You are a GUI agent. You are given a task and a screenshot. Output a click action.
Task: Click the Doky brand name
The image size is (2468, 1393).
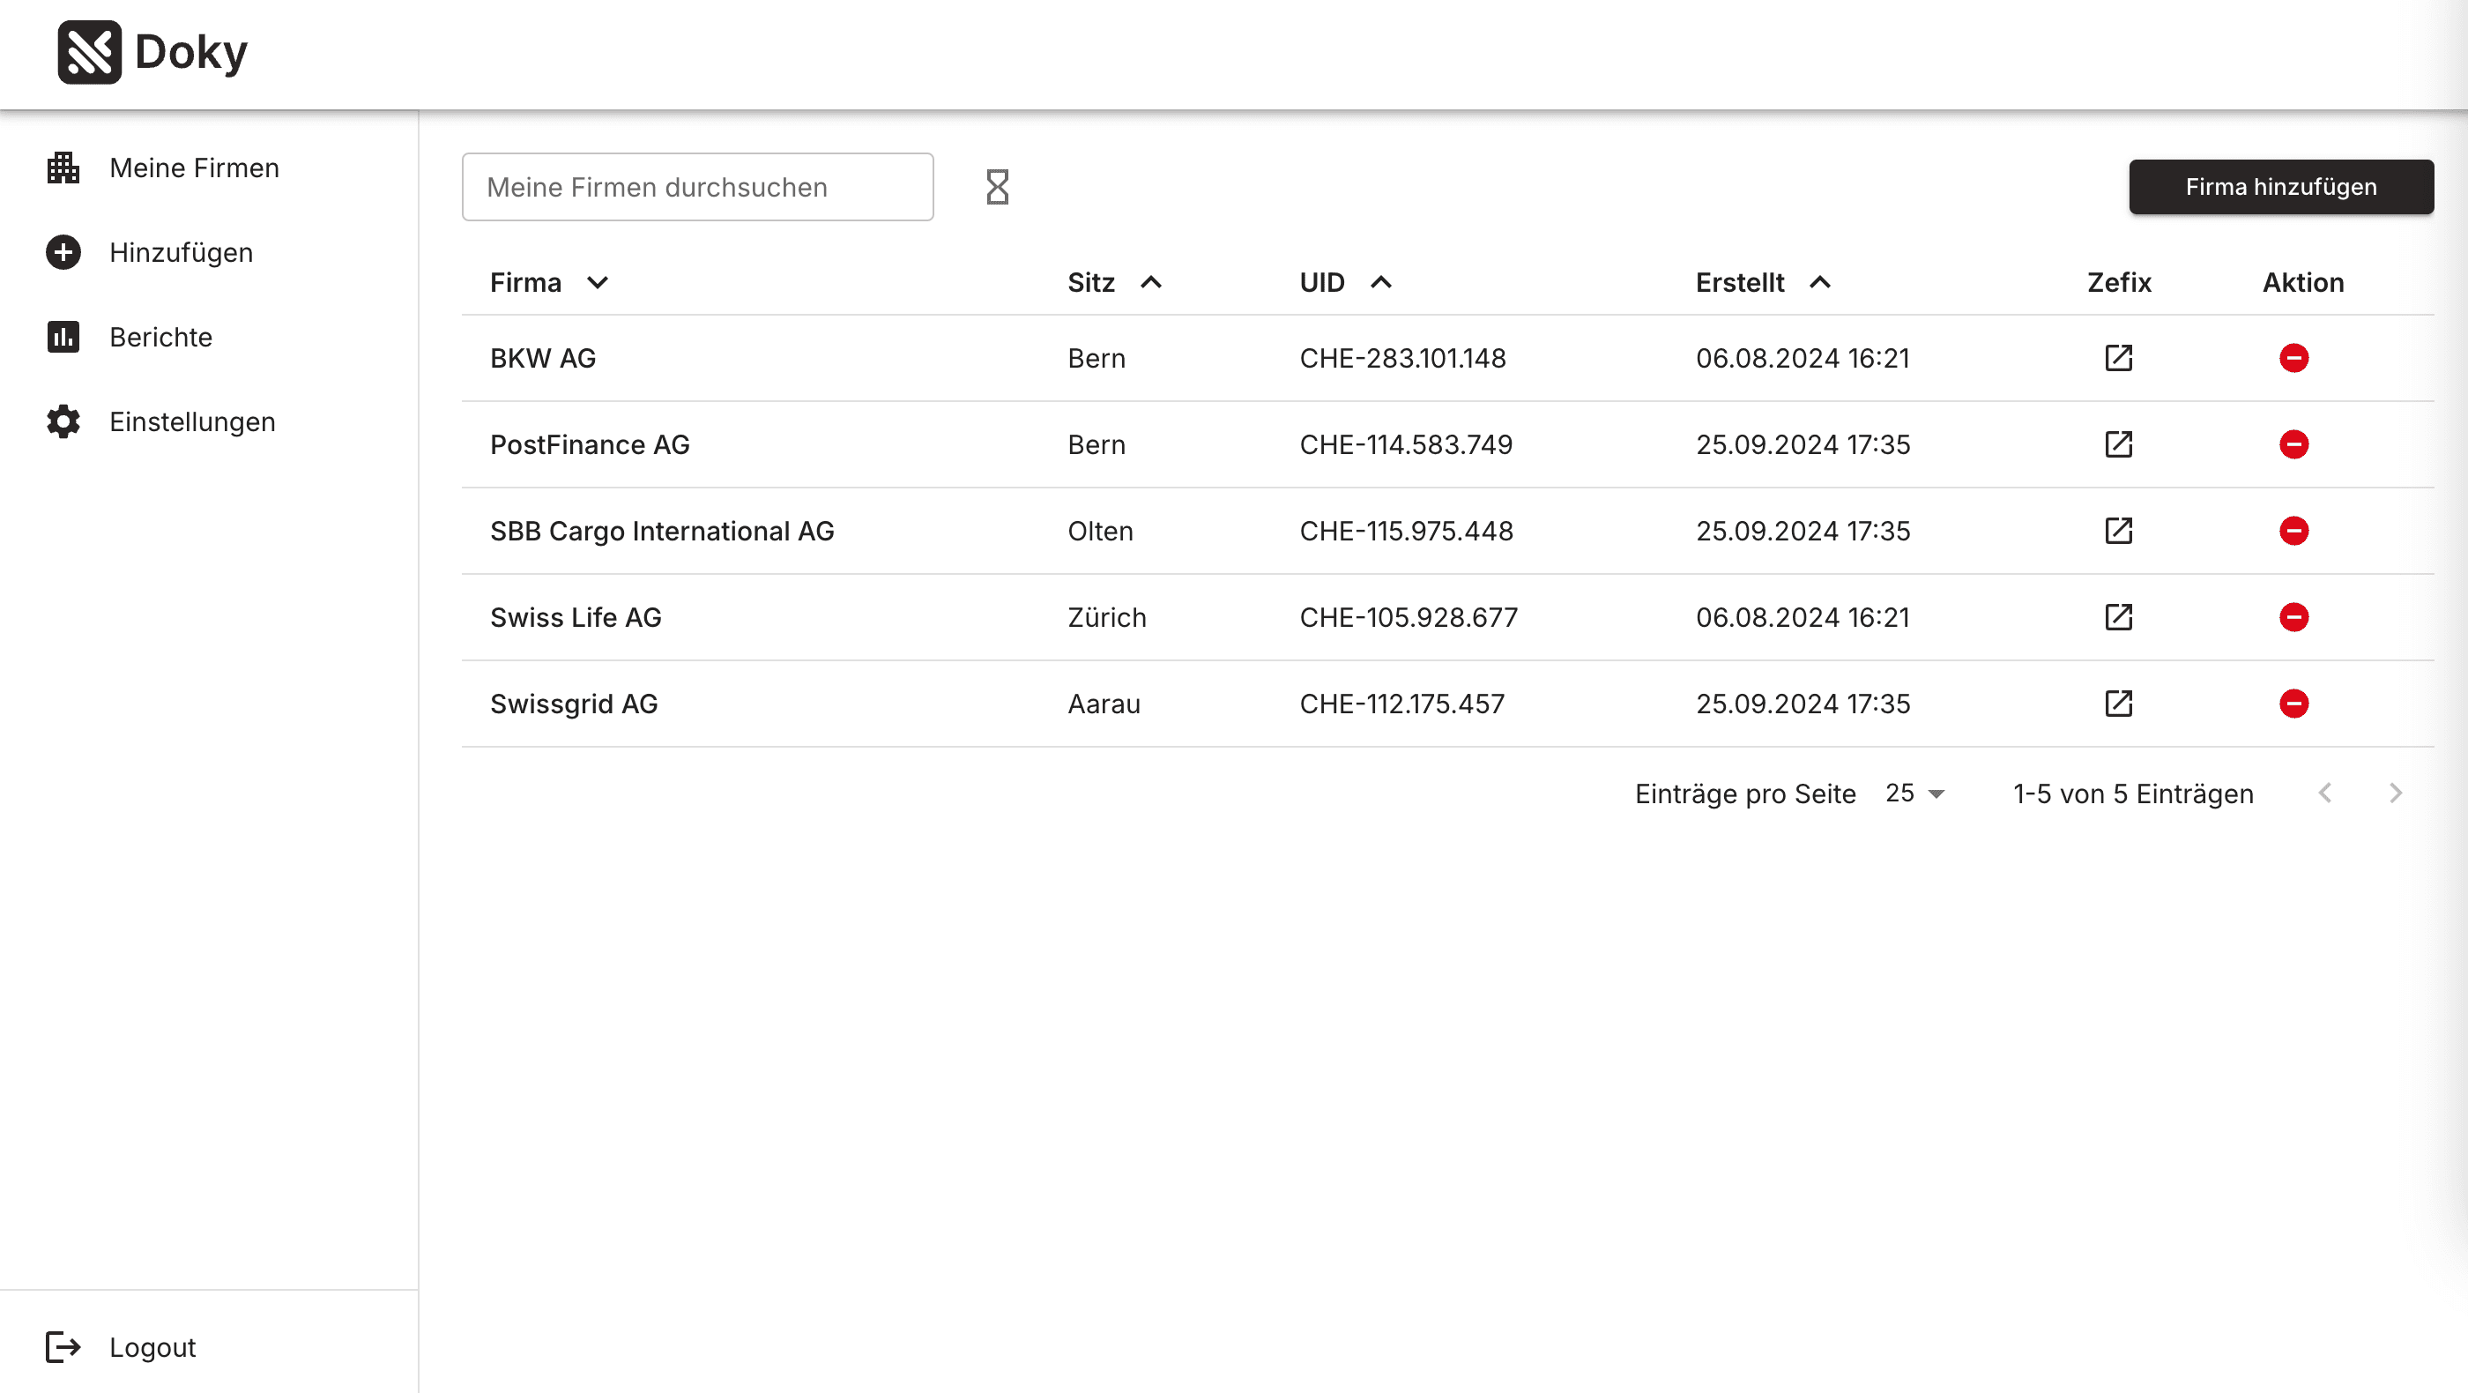pos(190,52)
